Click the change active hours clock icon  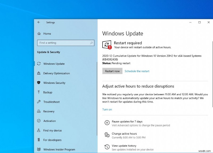[107, 135]
